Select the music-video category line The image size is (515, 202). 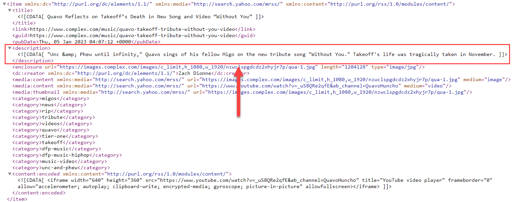pyautogui.click(x=60, y=162)
